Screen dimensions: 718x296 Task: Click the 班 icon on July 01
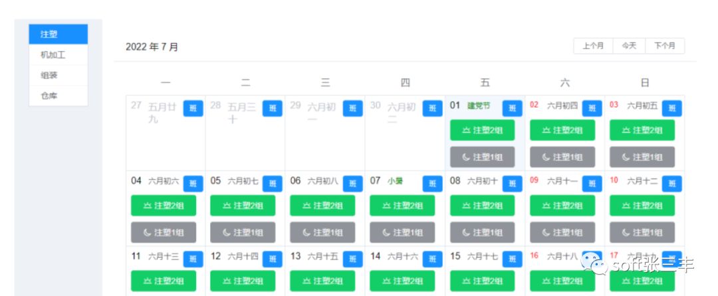click(512, 108)
